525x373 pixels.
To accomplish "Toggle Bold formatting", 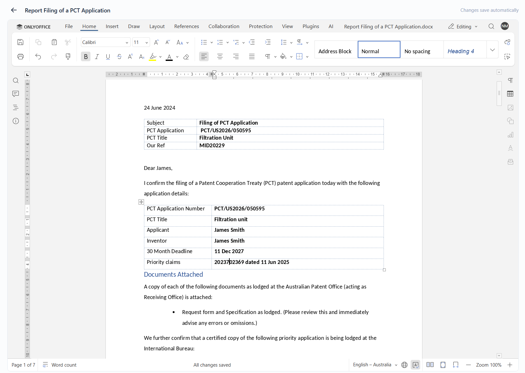I will [86, 56].
